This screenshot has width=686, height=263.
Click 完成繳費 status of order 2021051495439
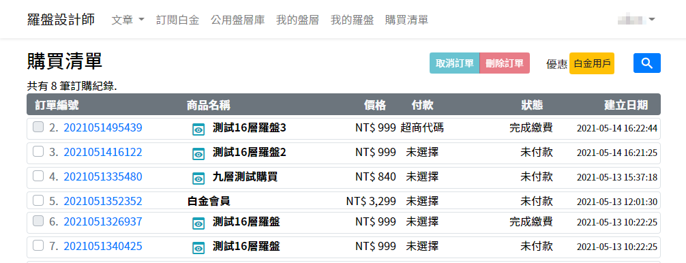click(x=531, y=127)
